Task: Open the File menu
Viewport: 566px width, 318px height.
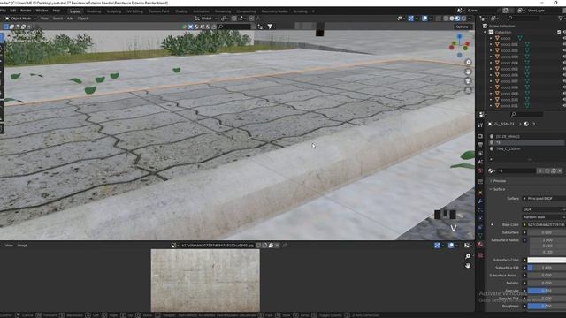Action: [3, 11]
